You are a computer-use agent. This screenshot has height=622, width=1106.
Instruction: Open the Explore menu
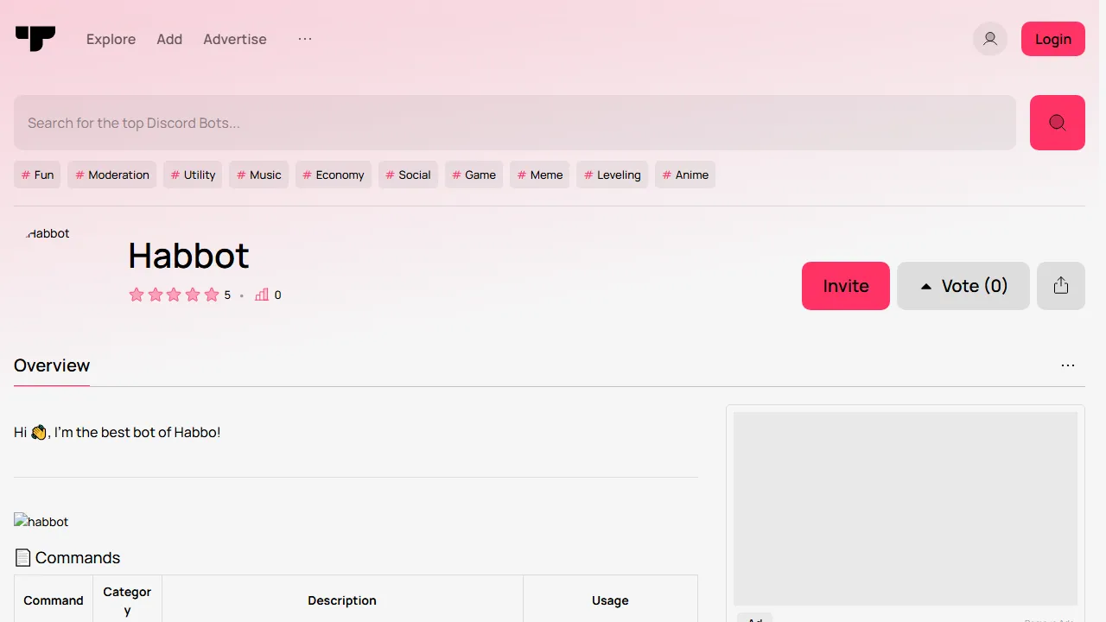(111, 39)
